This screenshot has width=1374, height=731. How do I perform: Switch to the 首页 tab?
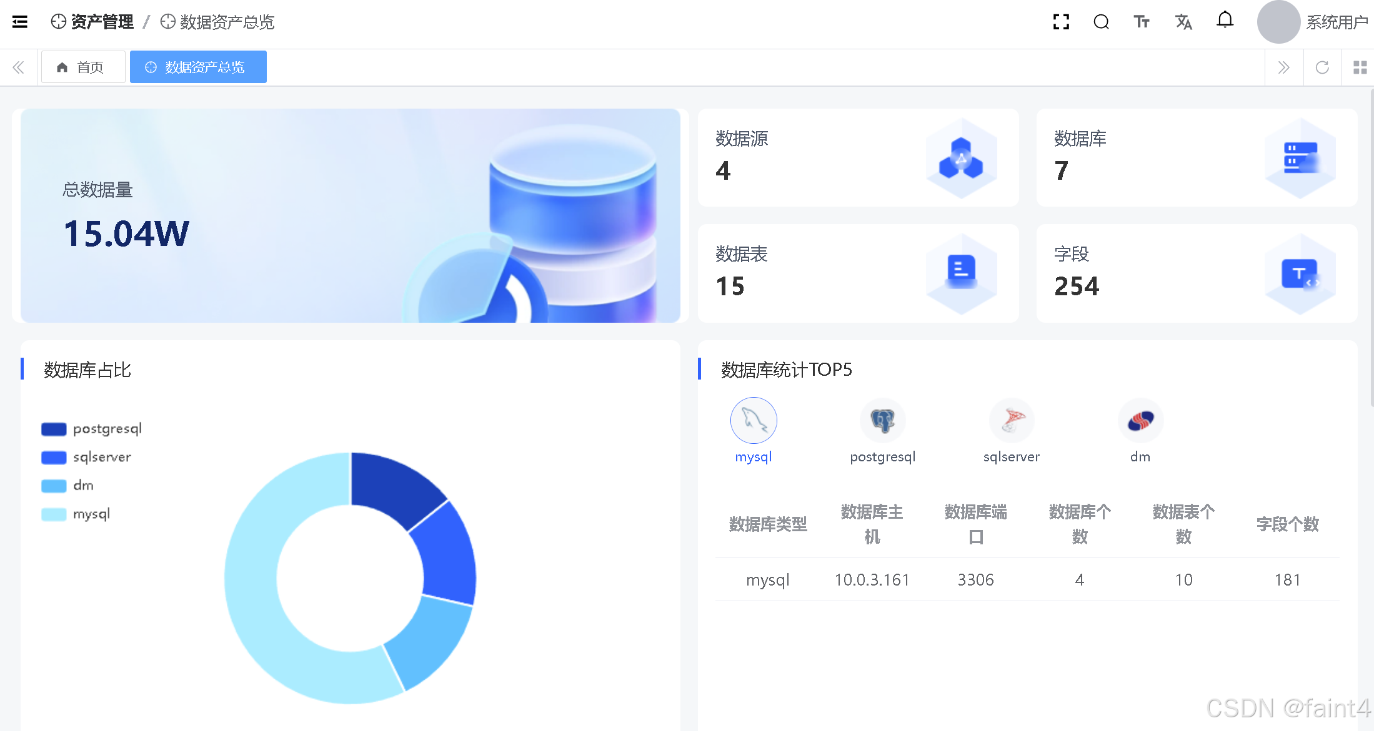pyautogui.click(x=82, y=67)
